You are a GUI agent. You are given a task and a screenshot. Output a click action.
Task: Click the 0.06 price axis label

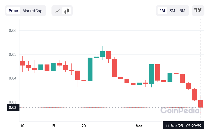click(13, 31)
